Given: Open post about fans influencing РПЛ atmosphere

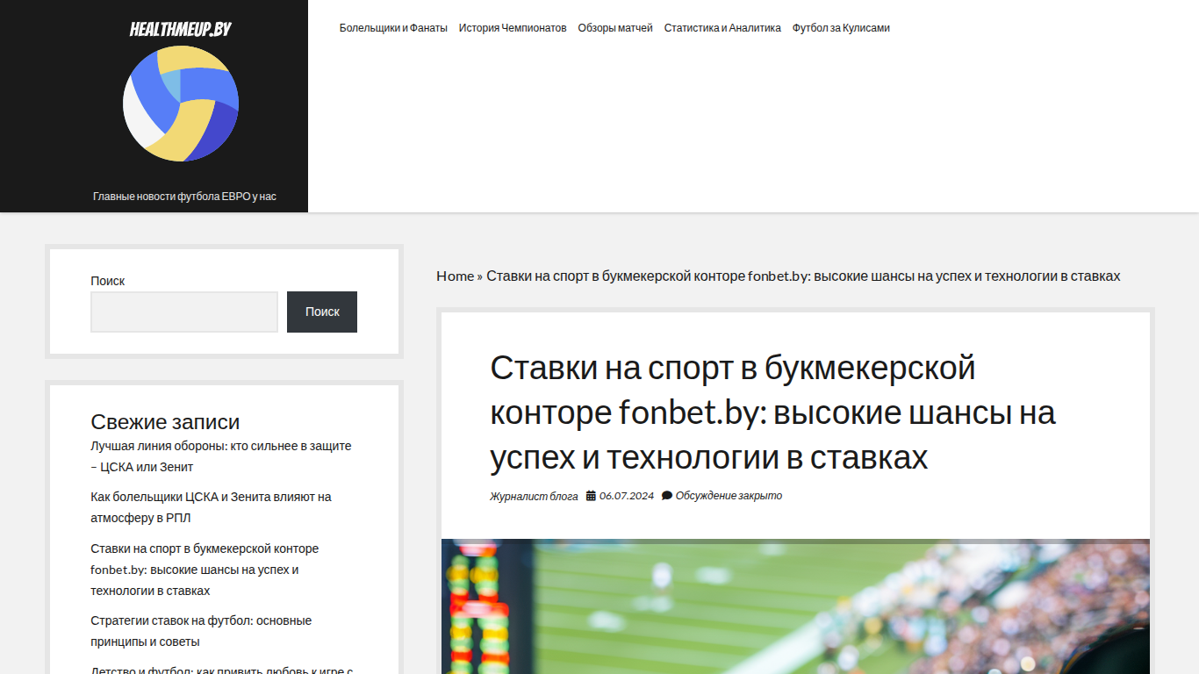Looking at the screenshot, I should tap(211, 507).
